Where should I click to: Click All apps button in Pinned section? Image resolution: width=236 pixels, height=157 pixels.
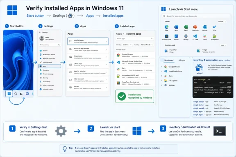222,22
